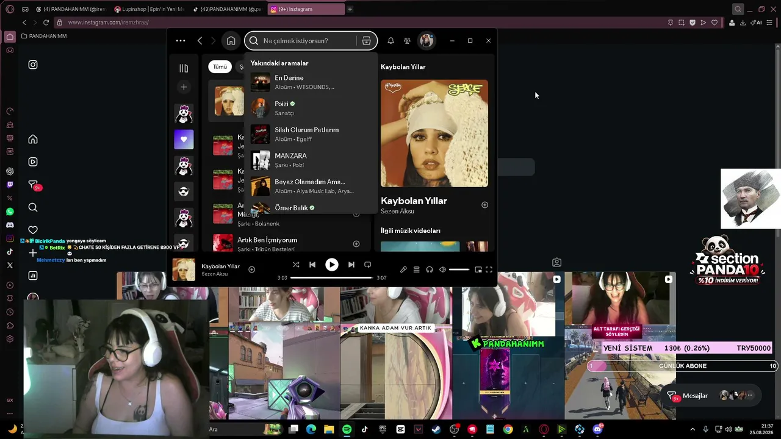Image resolution: width=781 pixels, height=439 pixels.
Task: Open Spotify Home
Action: click(231, 41)
